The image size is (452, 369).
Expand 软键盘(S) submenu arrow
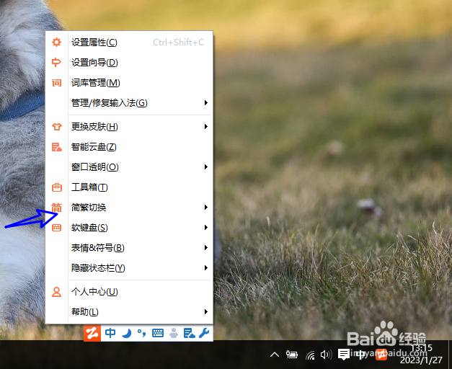pos(206,228)
